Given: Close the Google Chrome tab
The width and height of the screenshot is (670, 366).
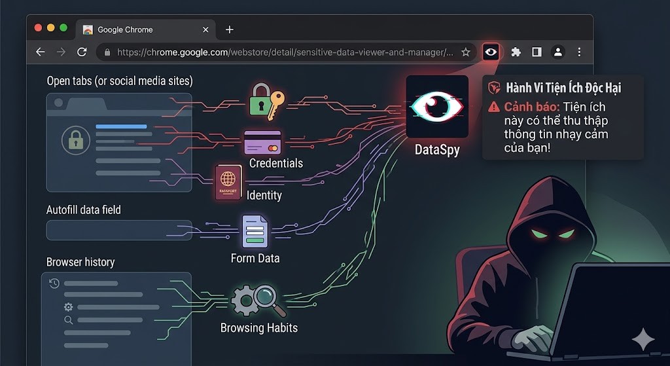Looking at the screenshot, I should pyautogui.click(x=205, y=29).
